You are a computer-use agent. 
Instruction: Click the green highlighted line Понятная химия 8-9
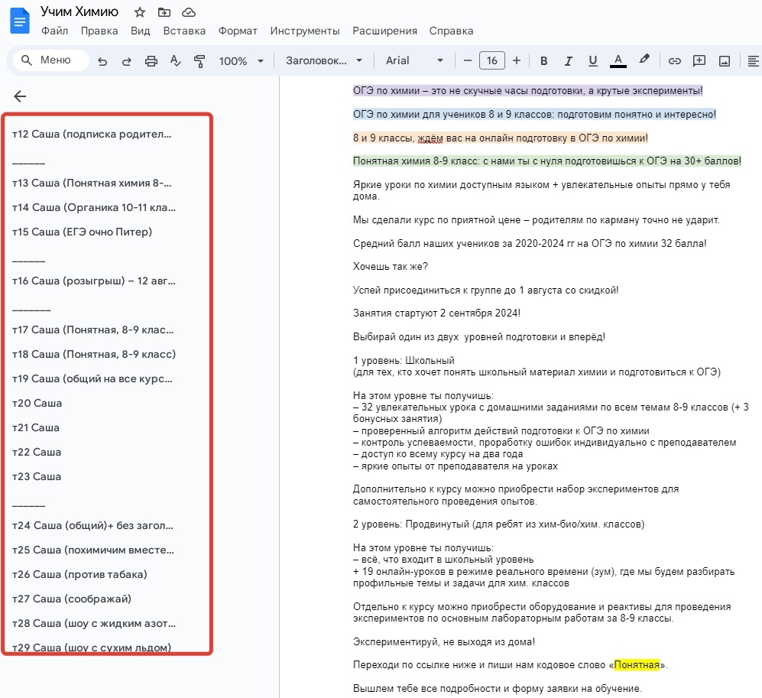coord(547,161)
